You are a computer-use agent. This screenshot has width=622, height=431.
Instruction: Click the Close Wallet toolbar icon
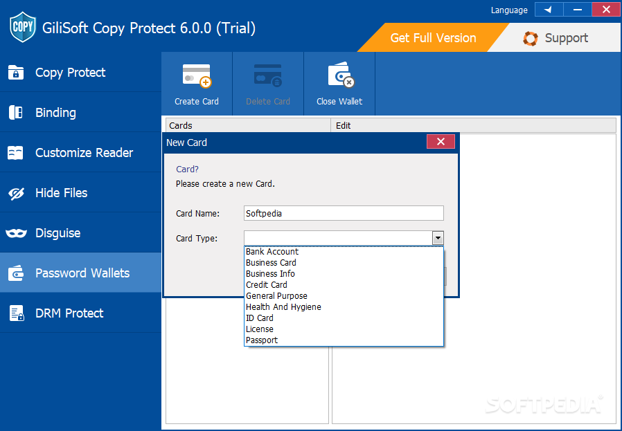[340, 75]
